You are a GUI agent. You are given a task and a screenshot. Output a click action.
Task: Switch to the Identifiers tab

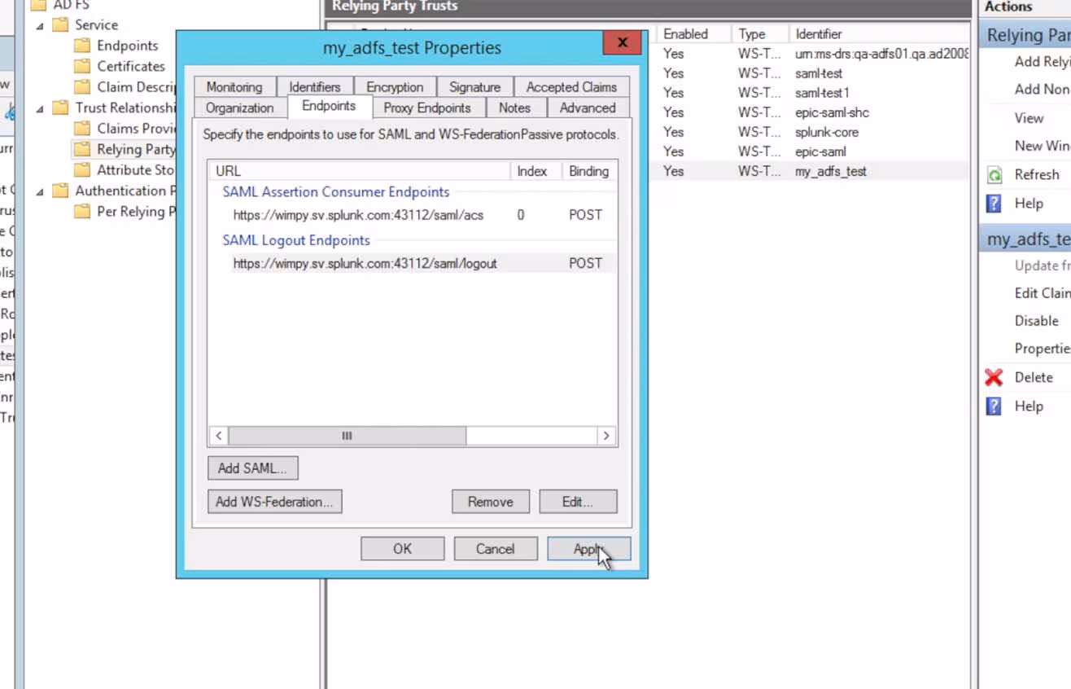[x=315, y=87]
